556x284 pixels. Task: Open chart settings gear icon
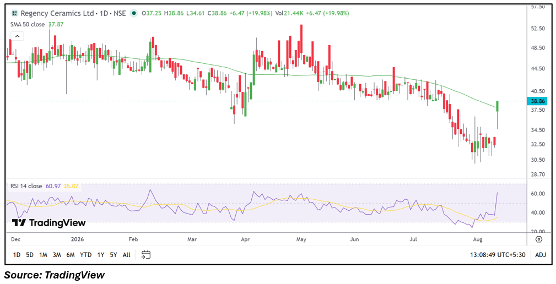coord(538,239)
